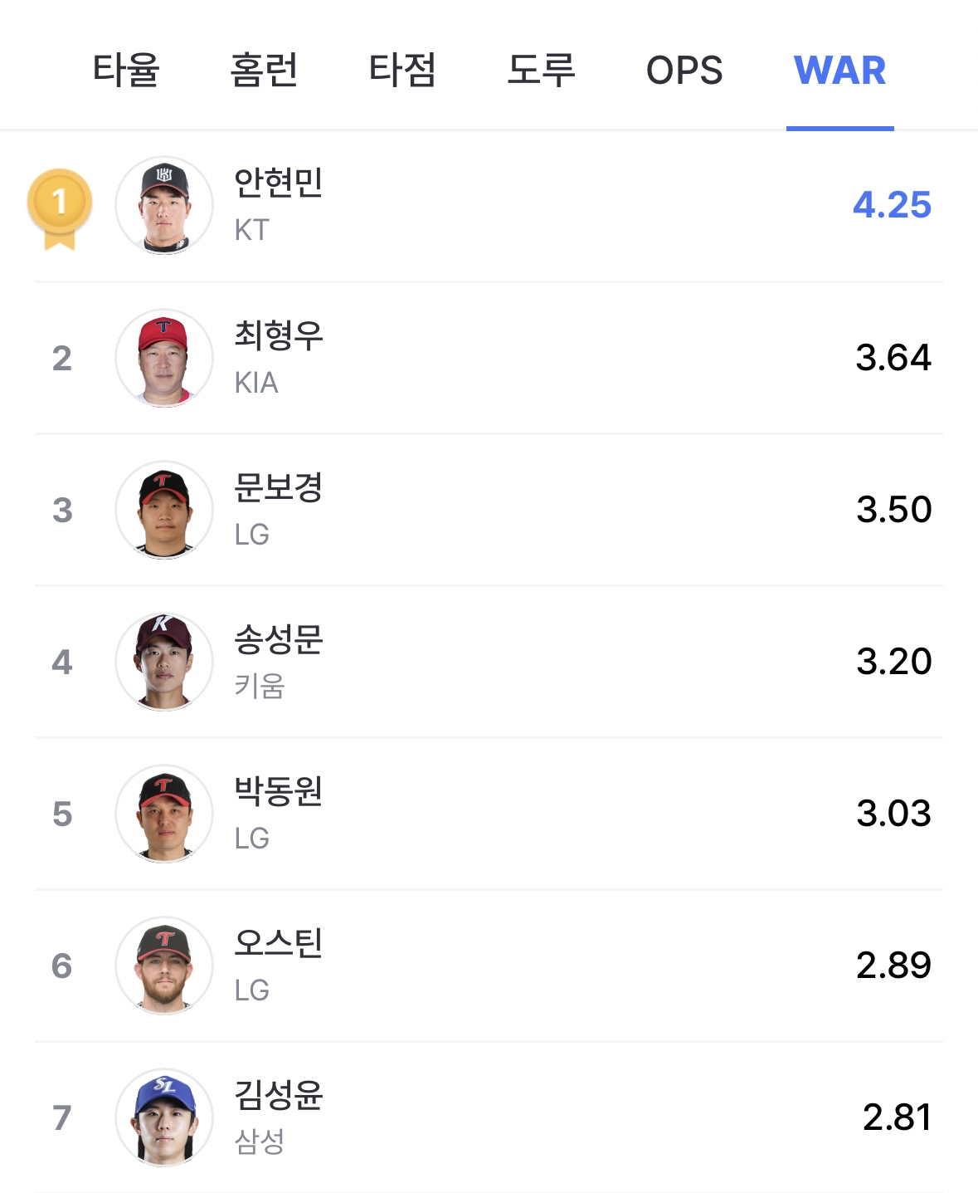Switch to the 도루 tab
This screenshot has height=1193, width=978.
point(541,70)
